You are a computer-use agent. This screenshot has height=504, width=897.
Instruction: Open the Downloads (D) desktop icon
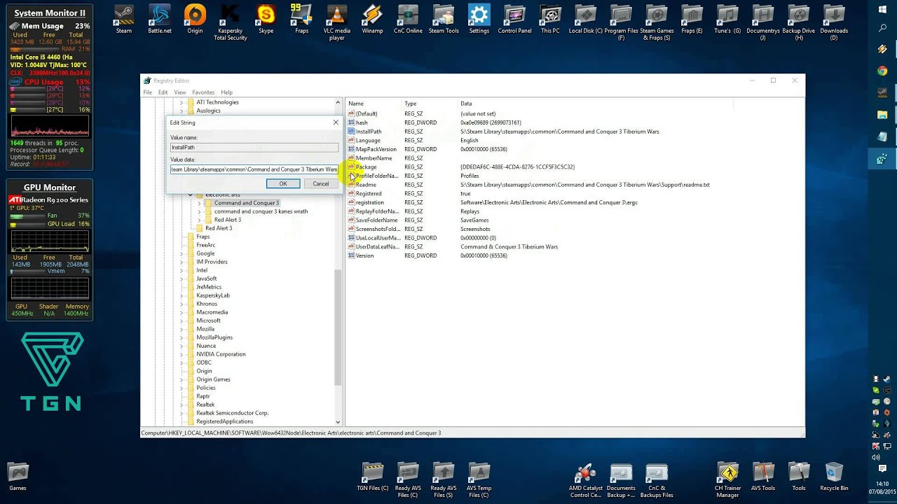[834, 22]
